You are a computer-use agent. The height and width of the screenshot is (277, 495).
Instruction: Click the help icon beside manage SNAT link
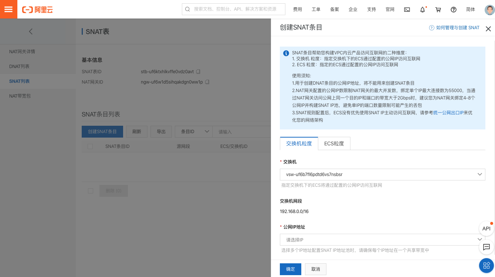click(431, 28)
